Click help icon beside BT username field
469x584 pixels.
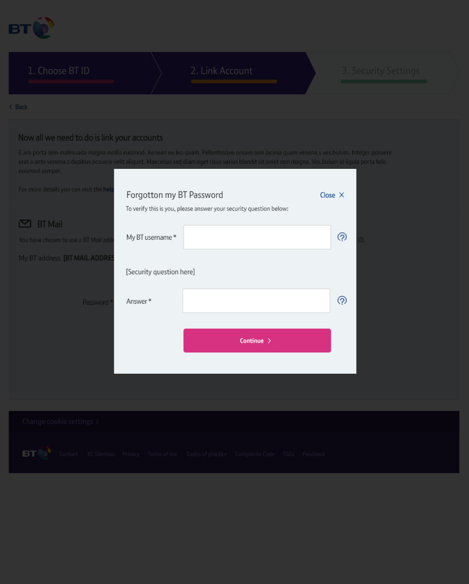pos(342,237)
